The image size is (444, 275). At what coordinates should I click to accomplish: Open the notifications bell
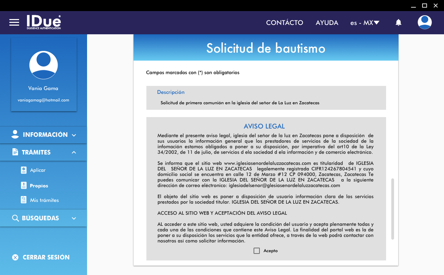coord(399,23)
